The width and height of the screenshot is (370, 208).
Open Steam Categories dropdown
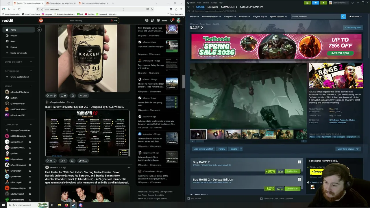[x=230, y=16]
